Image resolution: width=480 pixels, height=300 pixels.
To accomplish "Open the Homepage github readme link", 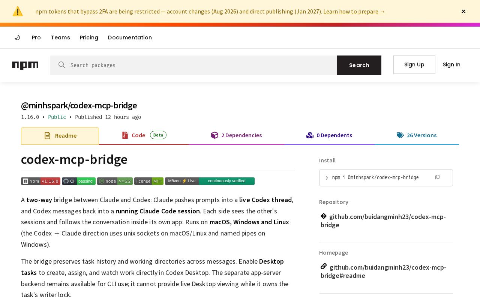I will coord(383,271).
